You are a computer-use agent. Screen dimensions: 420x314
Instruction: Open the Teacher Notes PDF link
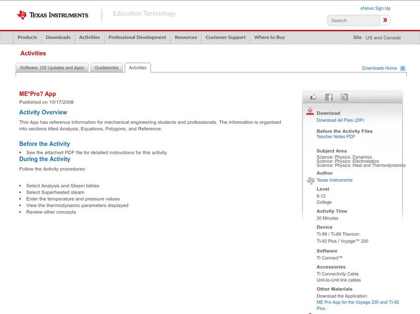tap(335, 137)
